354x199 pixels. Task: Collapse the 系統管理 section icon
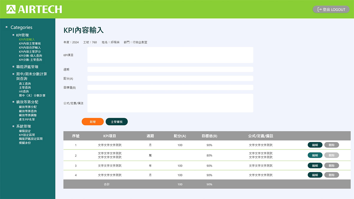[x=13, y=126]
